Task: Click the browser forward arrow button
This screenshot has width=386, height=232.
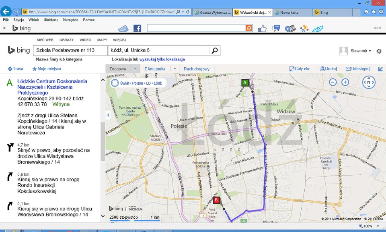Action: click(x=16, y=12)
